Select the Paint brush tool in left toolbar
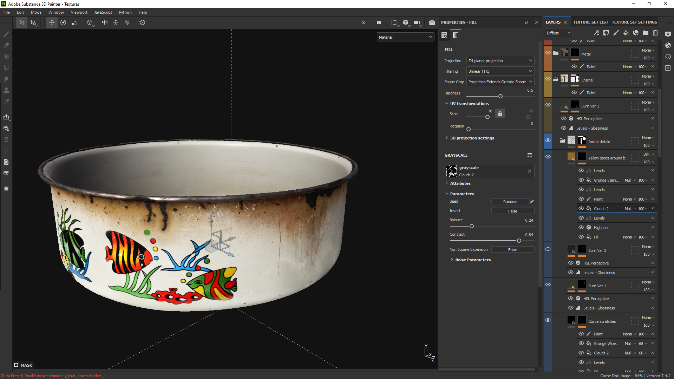This screenshot has width=674, height=379. pyautogui.click(x=6, y=34)
